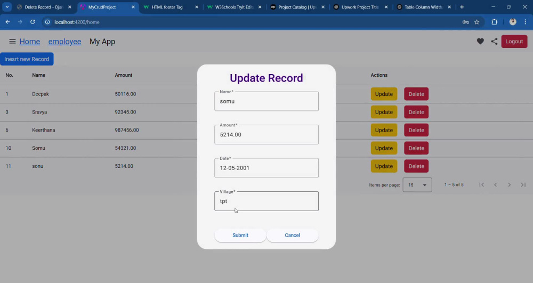The width and height of the screenshot is (533, 283).
Task: Go back with browser back arrow
Action: [7, 22]
